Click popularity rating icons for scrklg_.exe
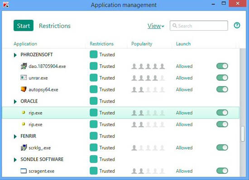249x180 pixels. point(148,148)
